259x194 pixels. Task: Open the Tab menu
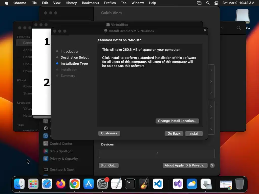(123, 3)
